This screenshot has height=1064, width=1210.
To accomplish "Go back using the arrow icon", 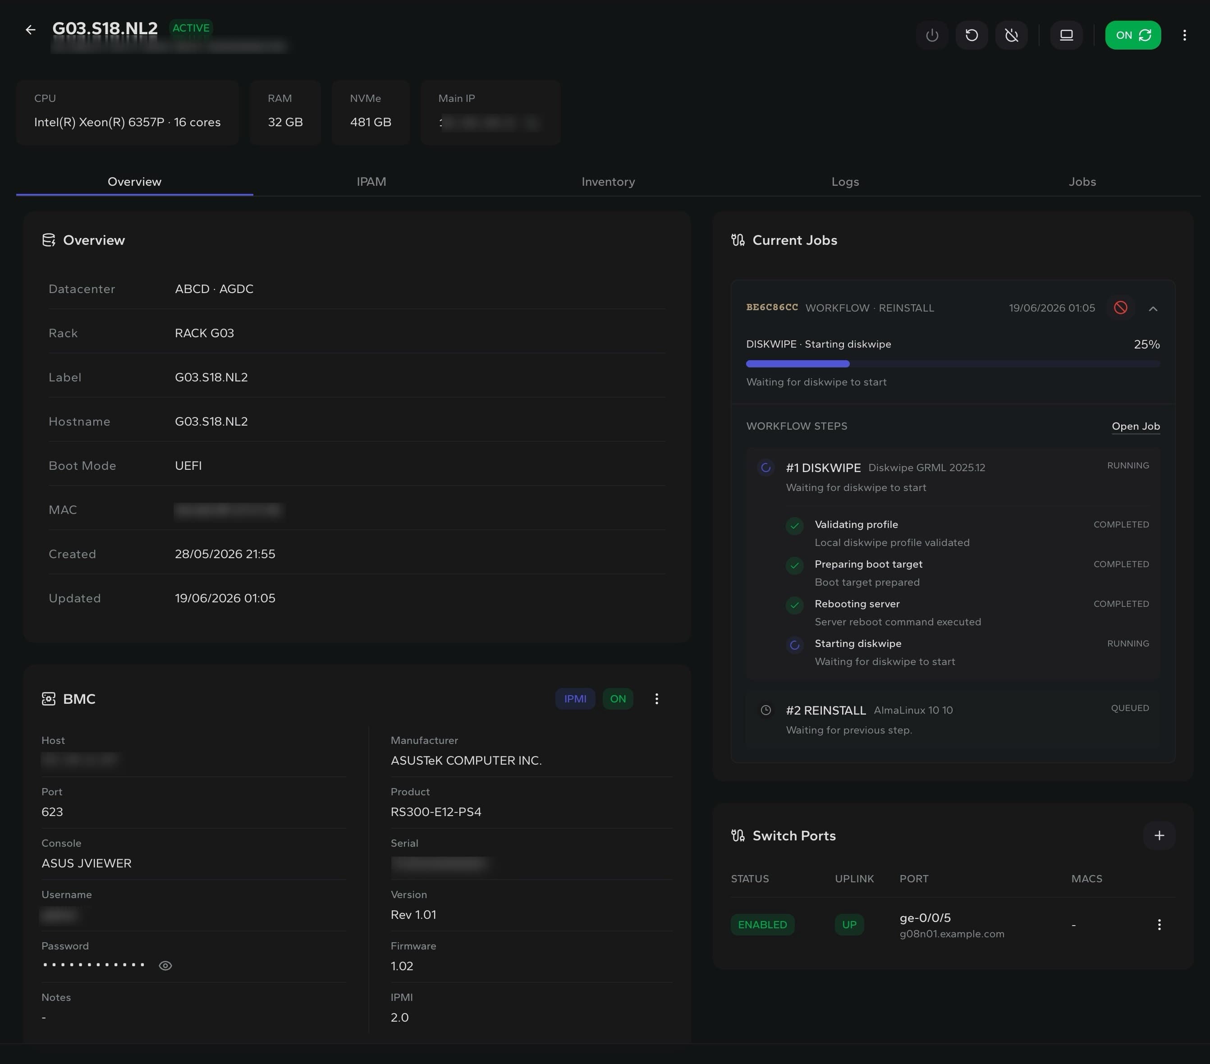I will tap(31, 30).
